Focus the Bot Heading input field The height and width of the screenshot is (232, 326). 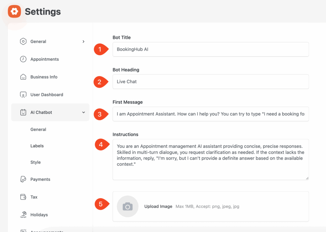click(x=210, y=82)
